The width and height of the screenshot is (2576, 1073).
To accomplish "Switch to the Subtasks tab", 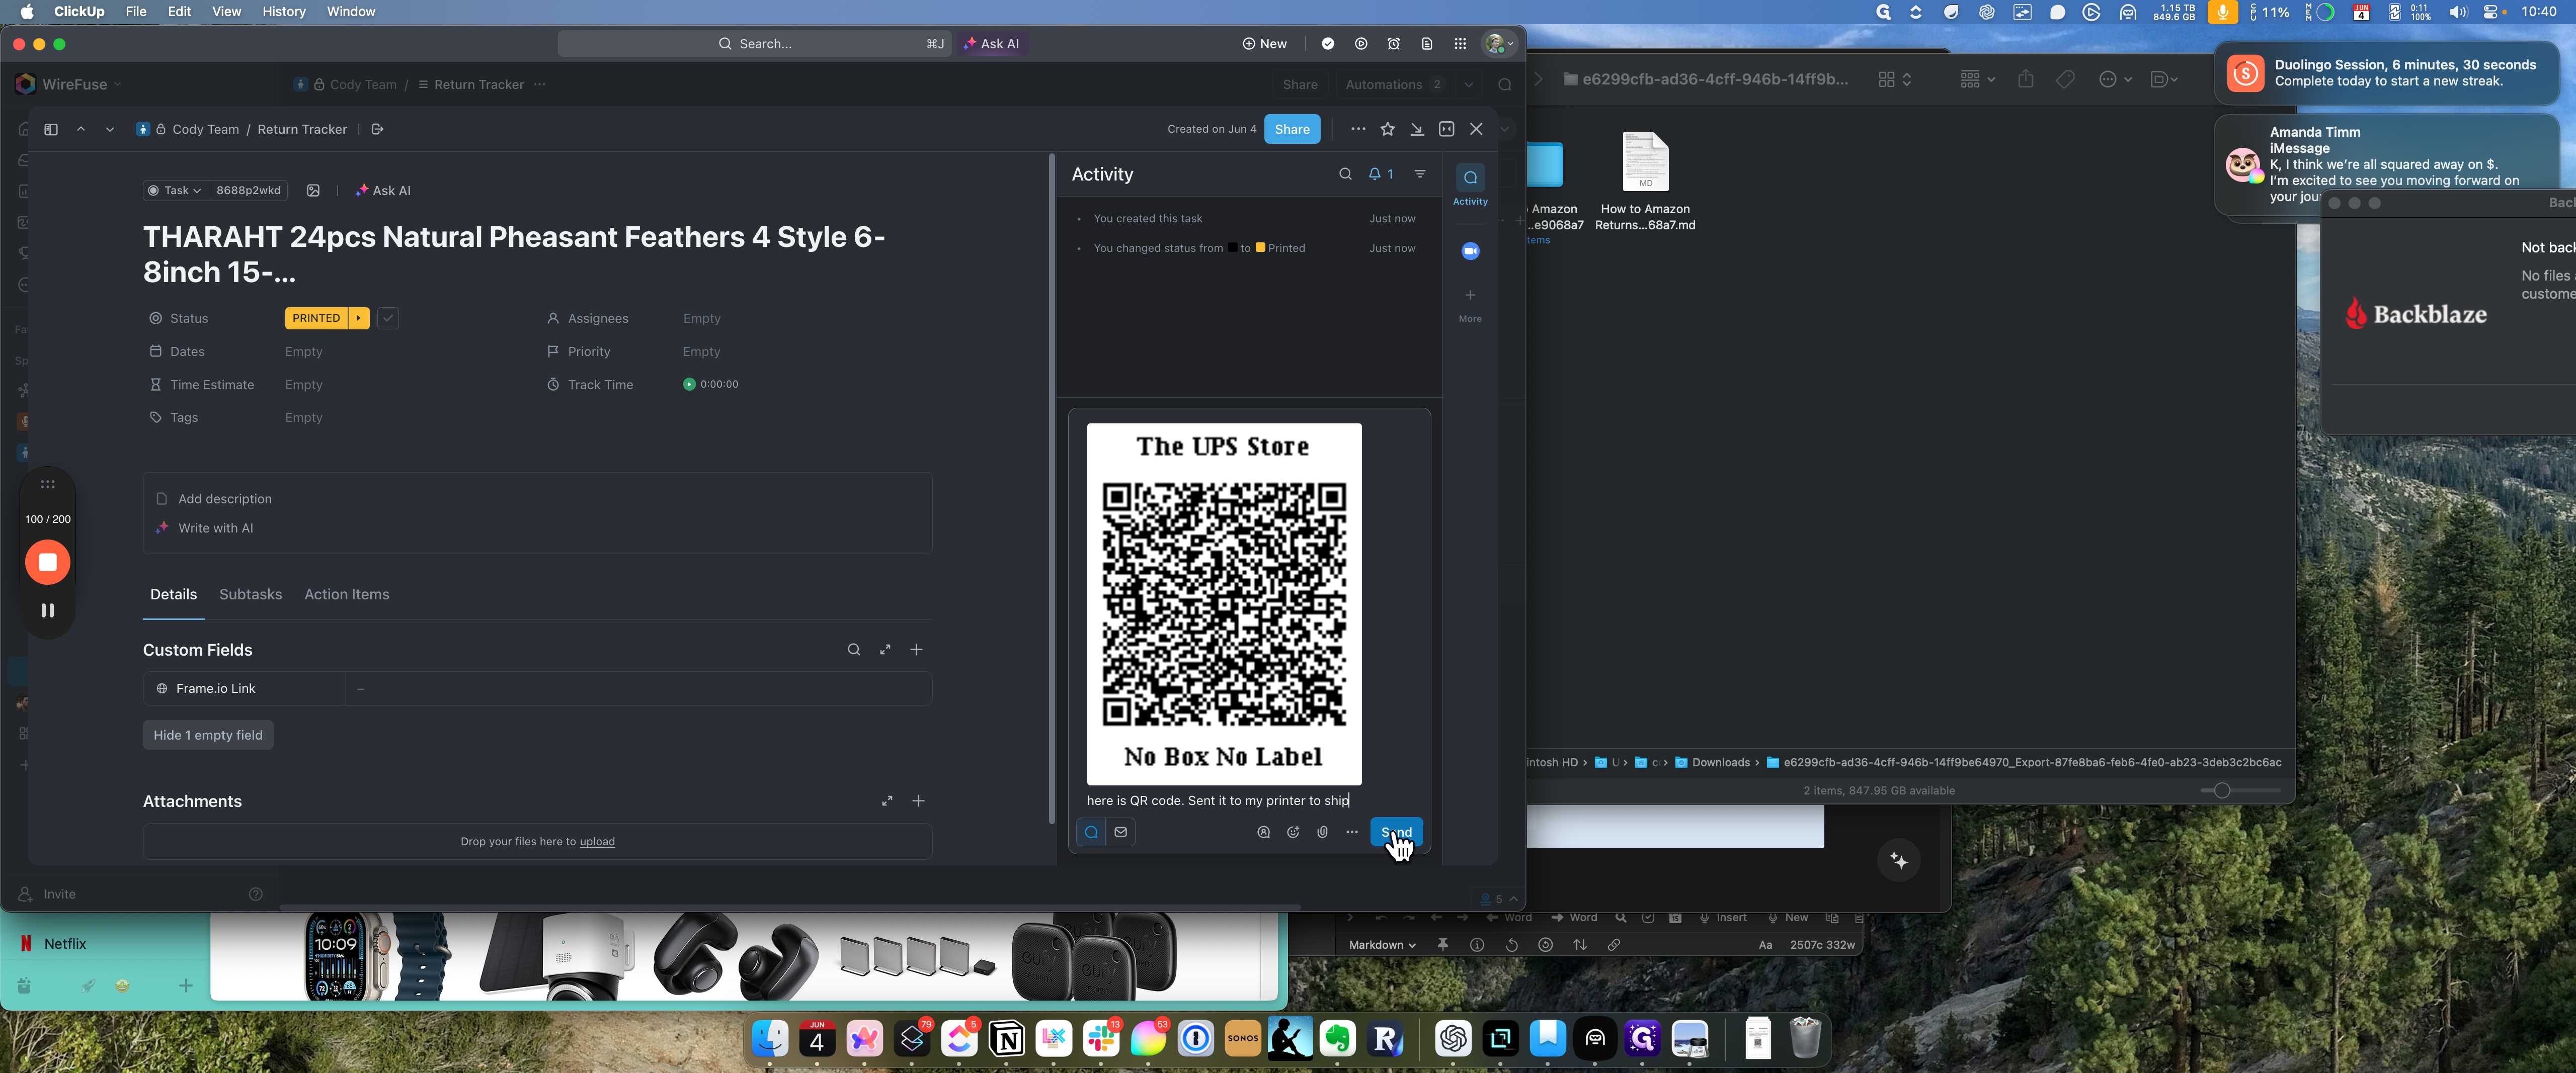I will 250,593.
